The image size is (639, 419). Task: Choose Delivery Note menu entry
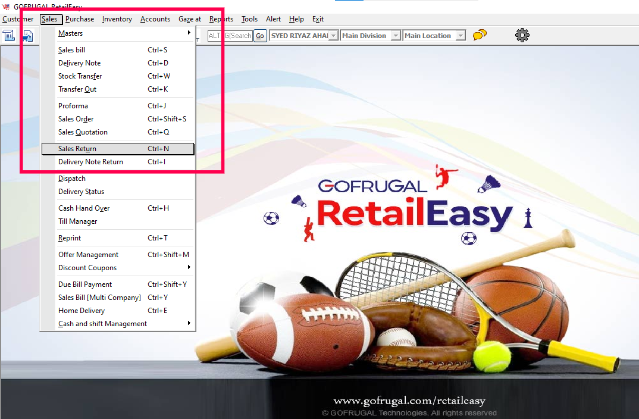click(118, 63)
